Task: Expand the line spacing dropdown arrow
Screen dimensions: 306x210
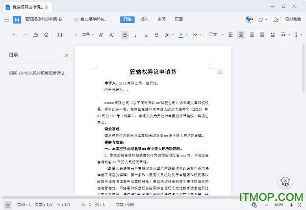Action: 289,35
